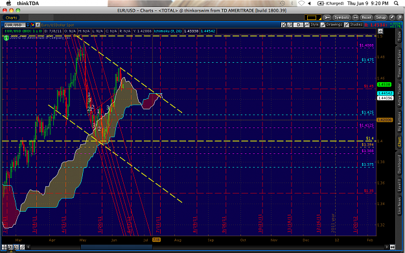Click the Wi-Fi icon in menu bar

point(301,3)
